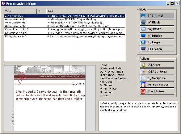Click the Frozen mode screen icon

pyautogui.click(x=143, y=49)
